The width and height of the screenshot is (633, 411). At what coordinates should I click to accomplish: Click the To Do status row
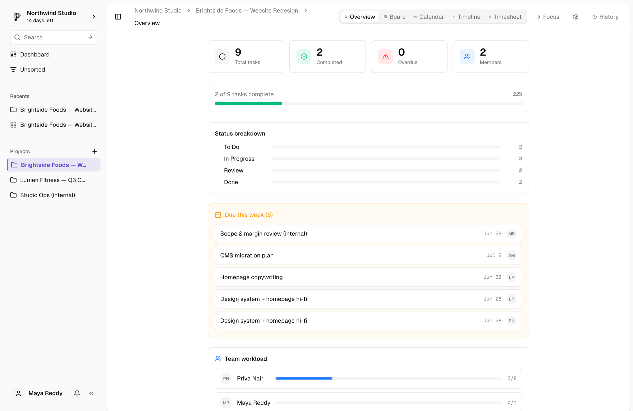[x=368, y=147]
